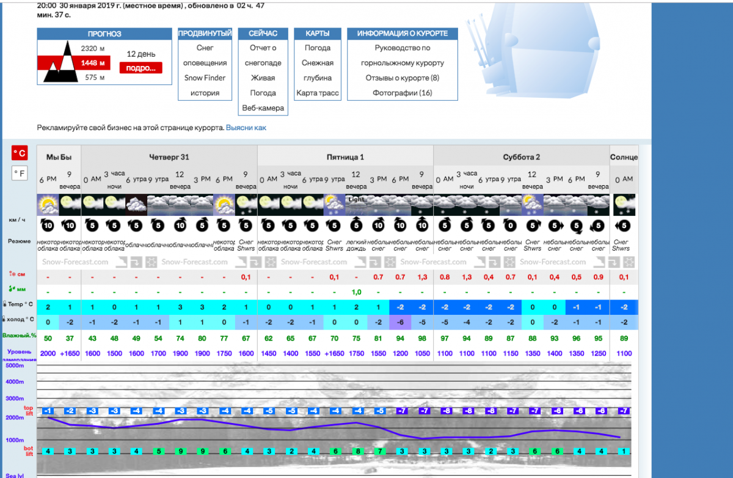733x478 pixels.
Task: Open the СЕЙЧАС tab
Action: pos(263,34)
